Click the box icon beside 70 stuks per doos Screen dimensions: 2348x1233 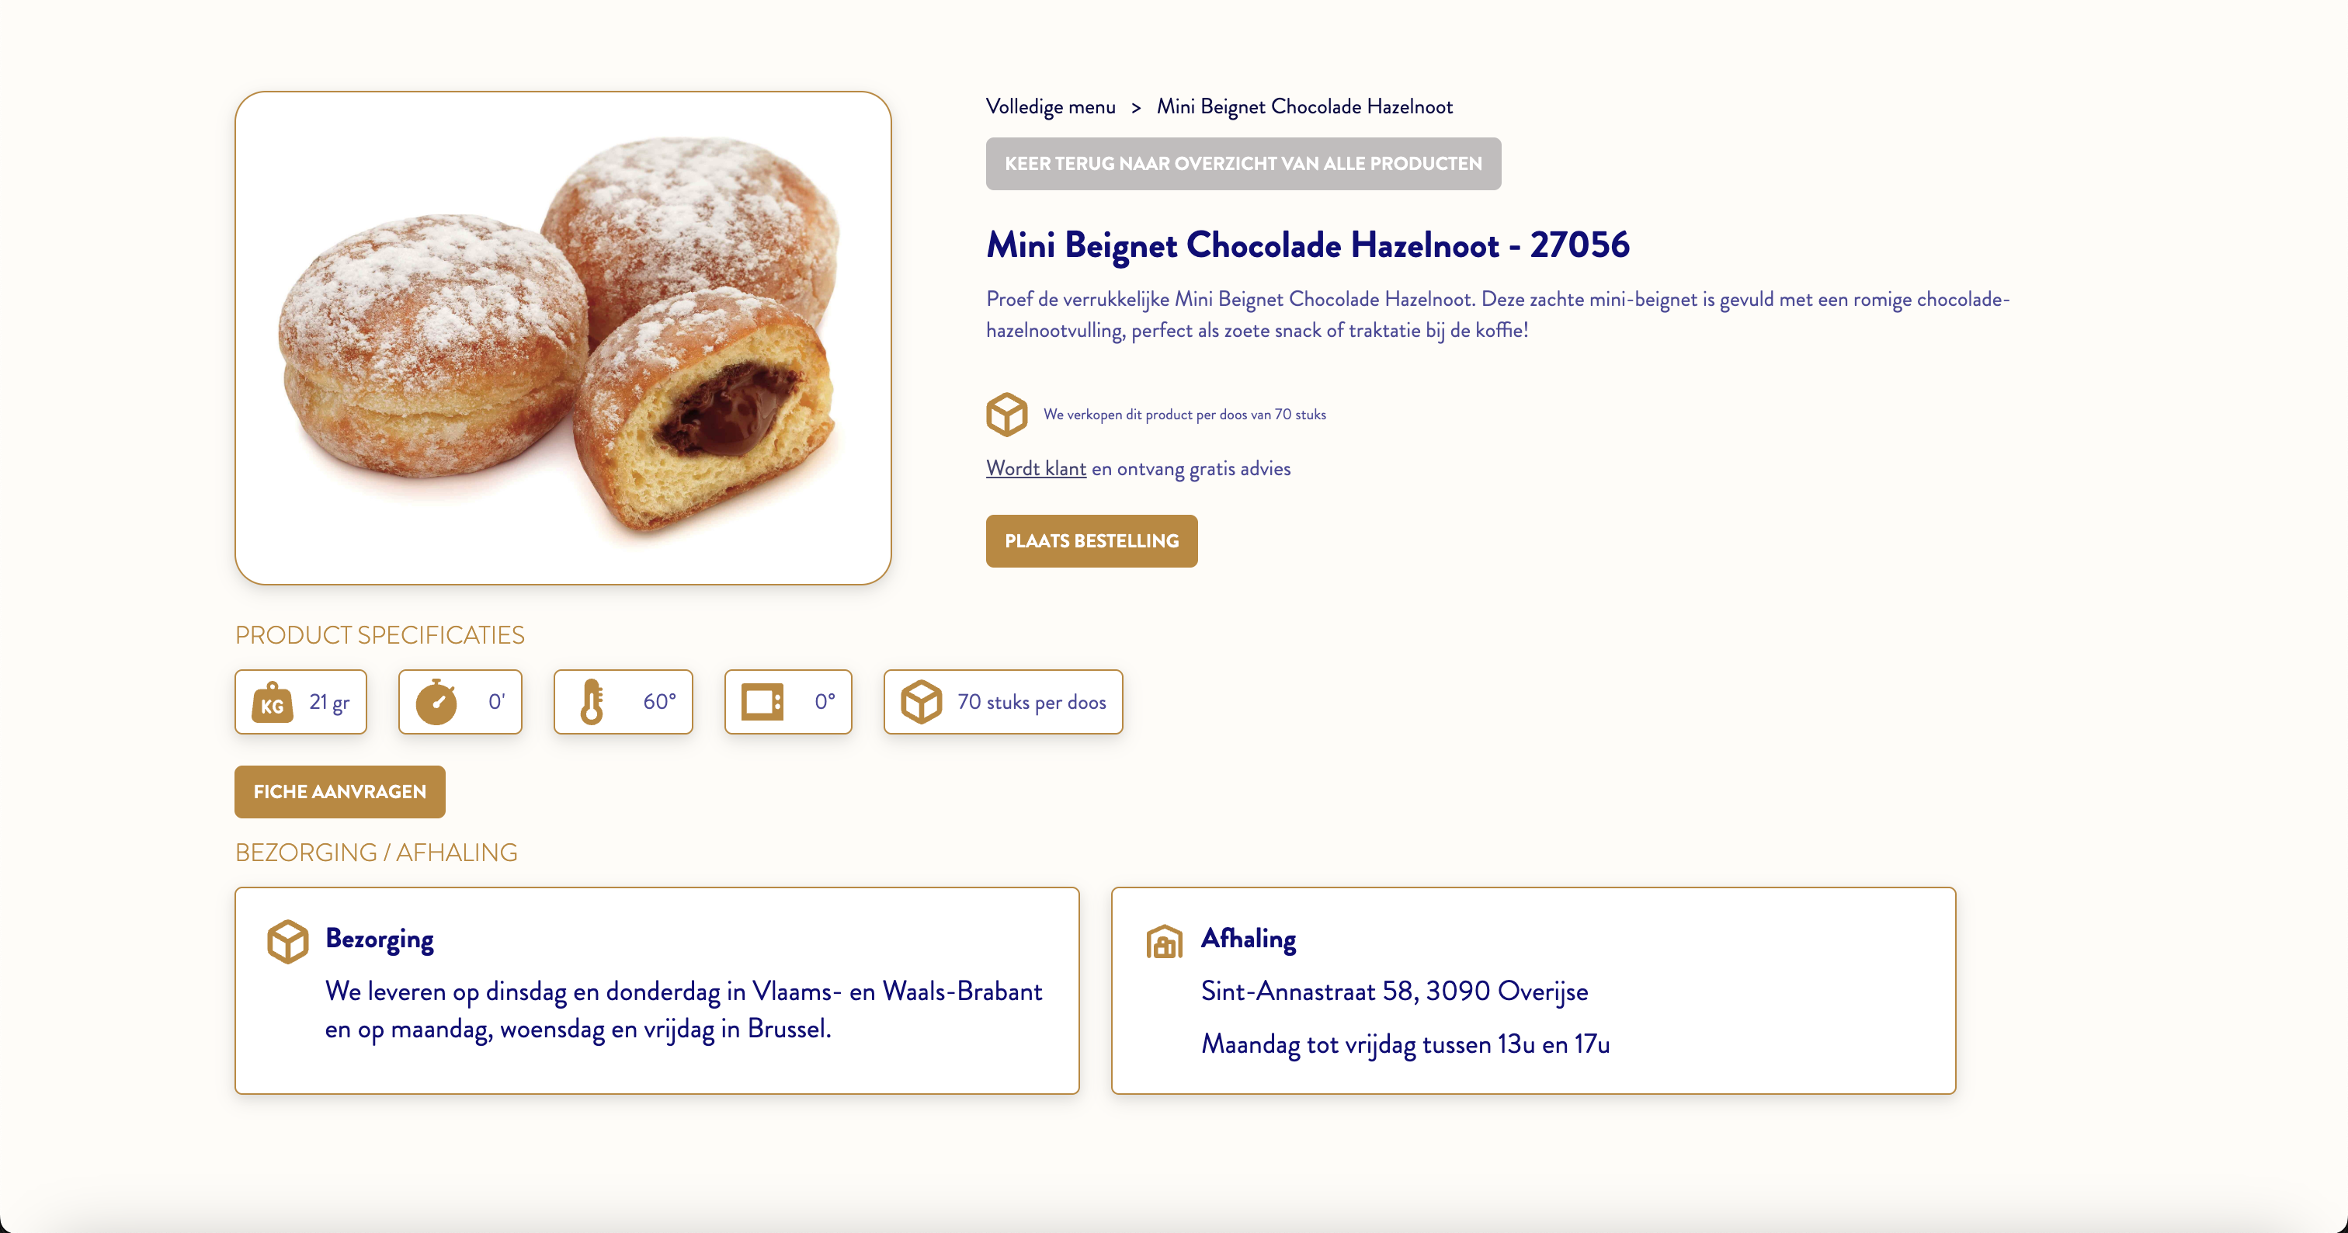click(x=922, y=702)
